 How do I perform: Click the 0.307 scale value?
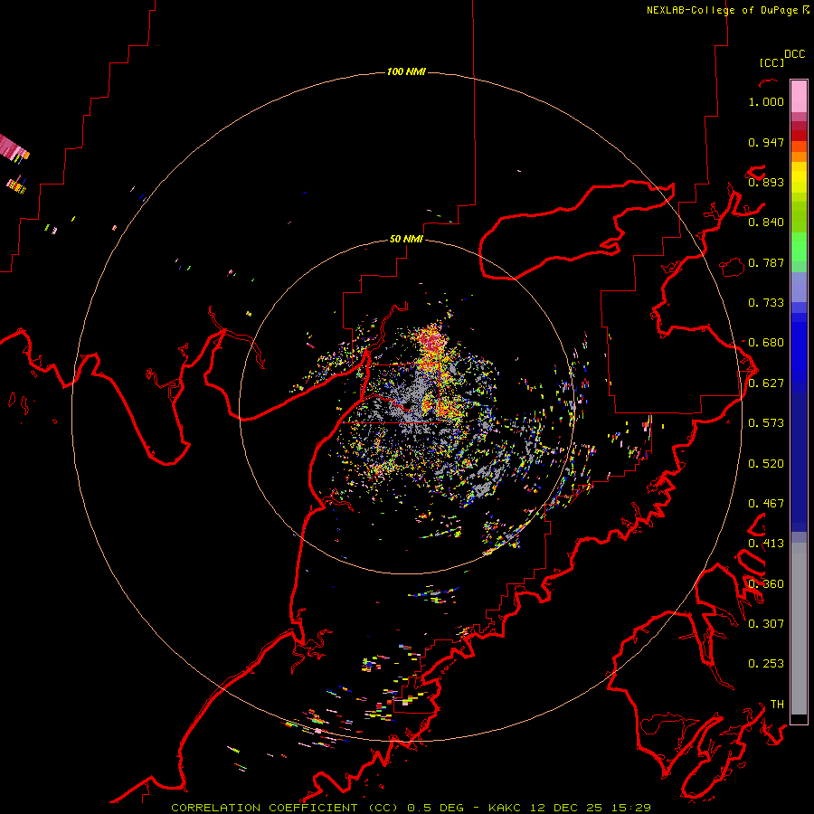coord(766,624)
